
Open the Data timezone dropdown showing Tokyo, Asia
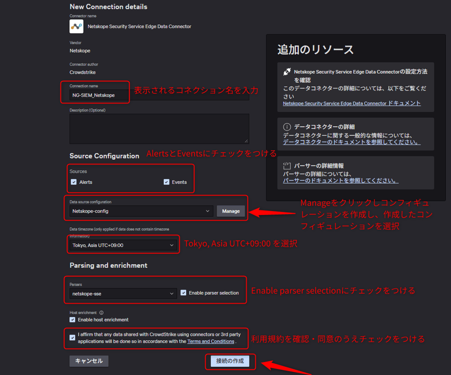pyautogui.click(x=123, y=245)
